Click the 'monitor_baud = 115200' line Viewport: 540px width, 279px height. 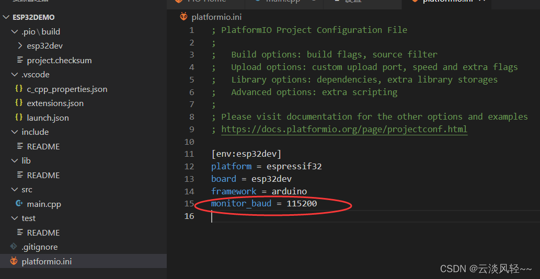264,204
